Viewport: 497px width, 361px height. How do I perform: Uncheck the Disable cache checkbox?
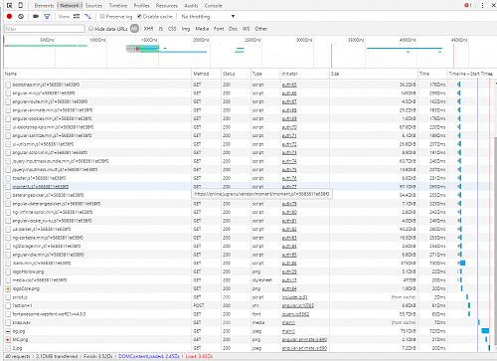139,16
